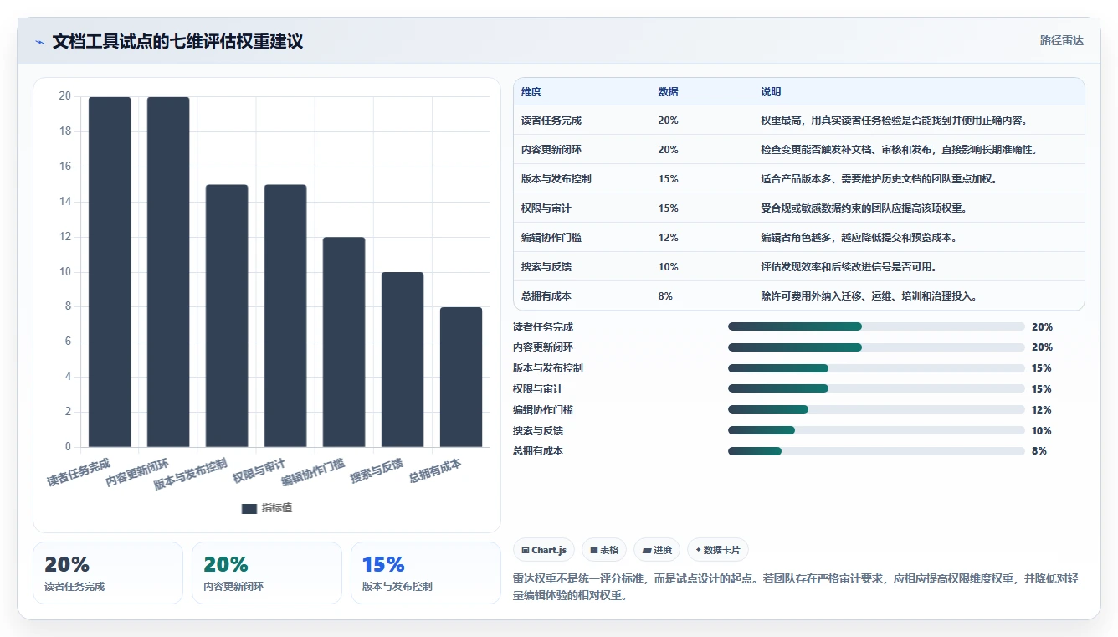Click the 版本与发布控制 bar in the chart
This screenshot has width=1118, height=637.
point(227,316)
